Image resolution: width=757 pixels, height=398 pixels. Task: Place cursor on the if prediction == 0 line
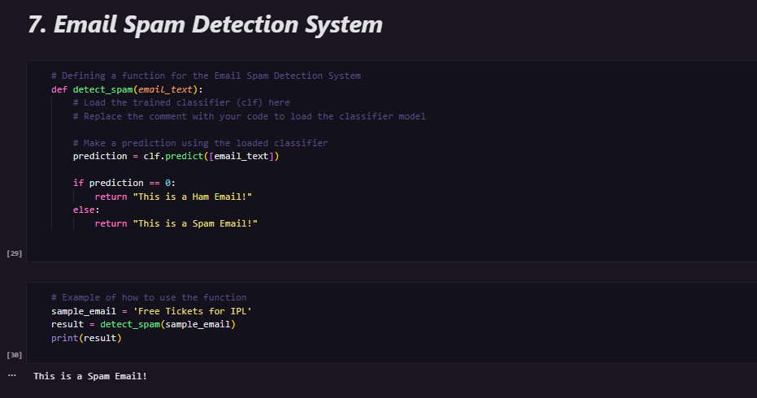(124, 183)
